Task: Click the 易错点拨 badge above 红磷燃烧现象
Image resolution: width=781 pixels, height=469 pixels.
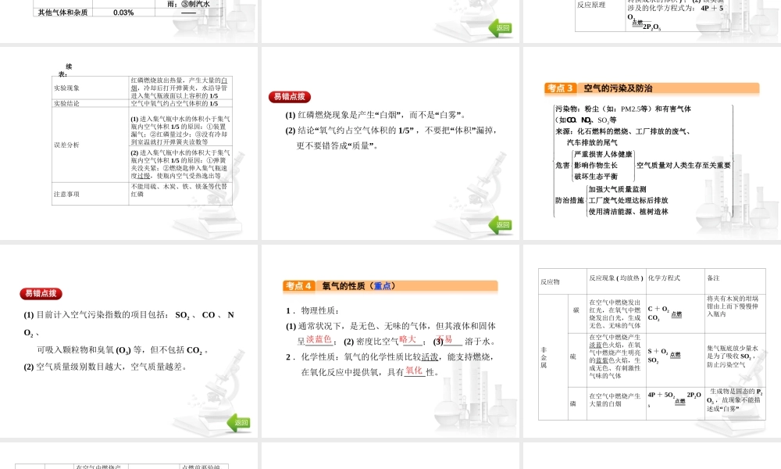Action: (290, 97)
